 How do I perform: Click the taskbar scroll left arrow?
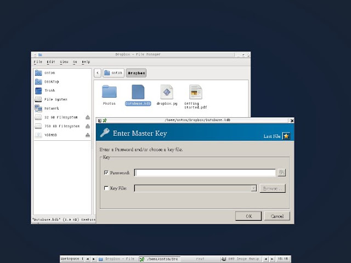(x=265, y=259)
